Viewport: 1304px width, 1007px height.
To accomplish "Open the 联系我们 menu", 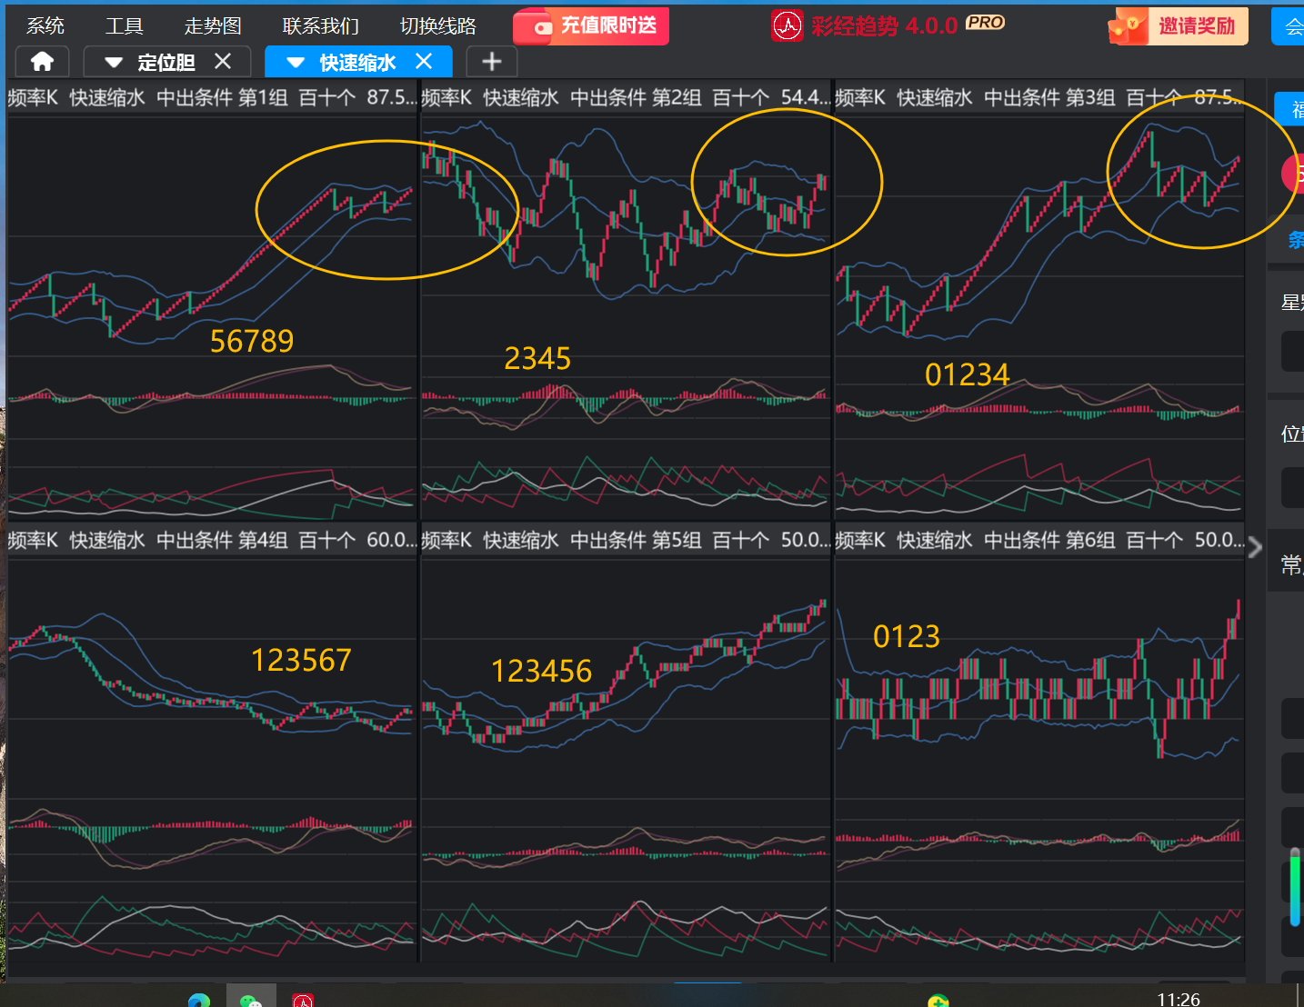I will pyautogui.click(x=320, y=25).
